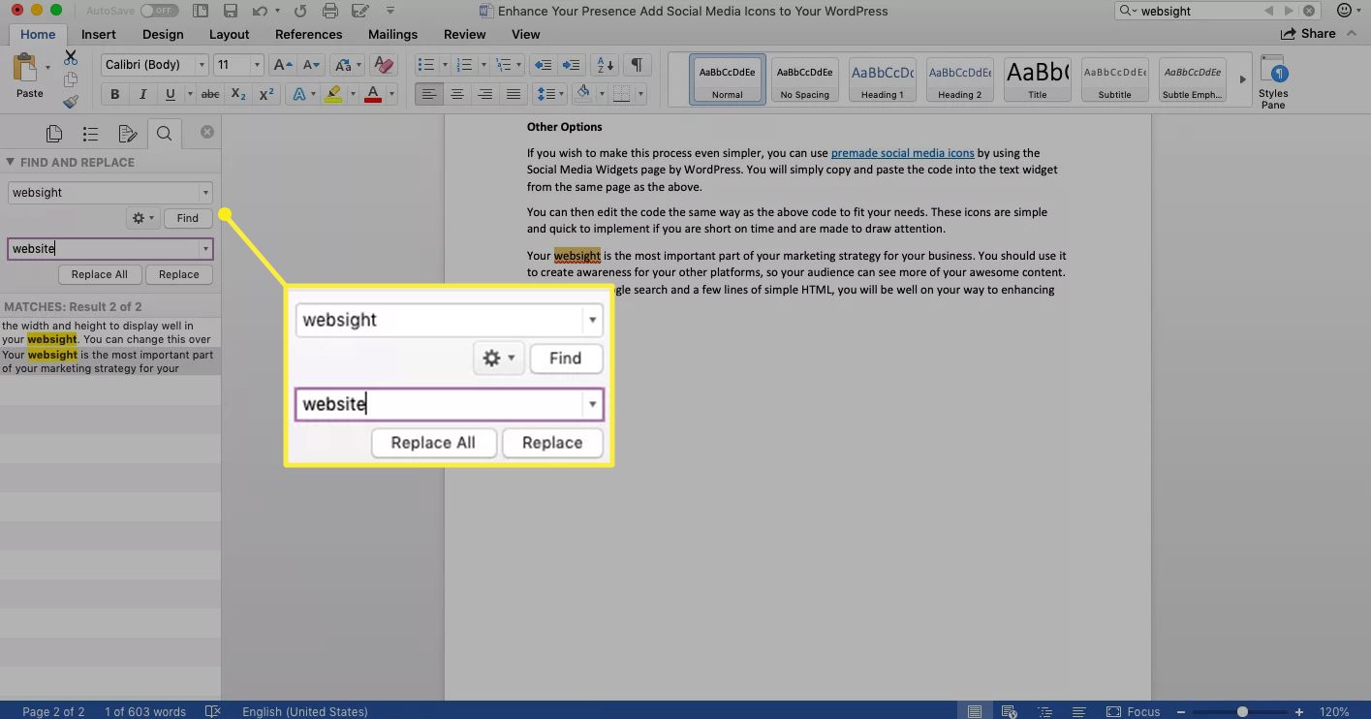Sort text with the A-Z icon
This screenshot has height=719, width=1371.
[x=605, y=65]
